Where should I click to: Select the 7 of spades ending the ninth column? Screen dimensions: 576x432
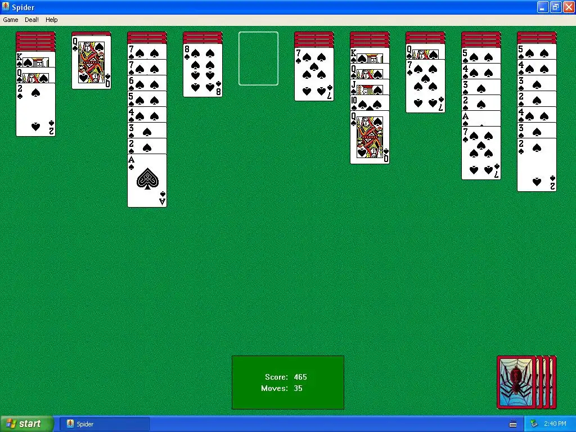click(481, 153)
